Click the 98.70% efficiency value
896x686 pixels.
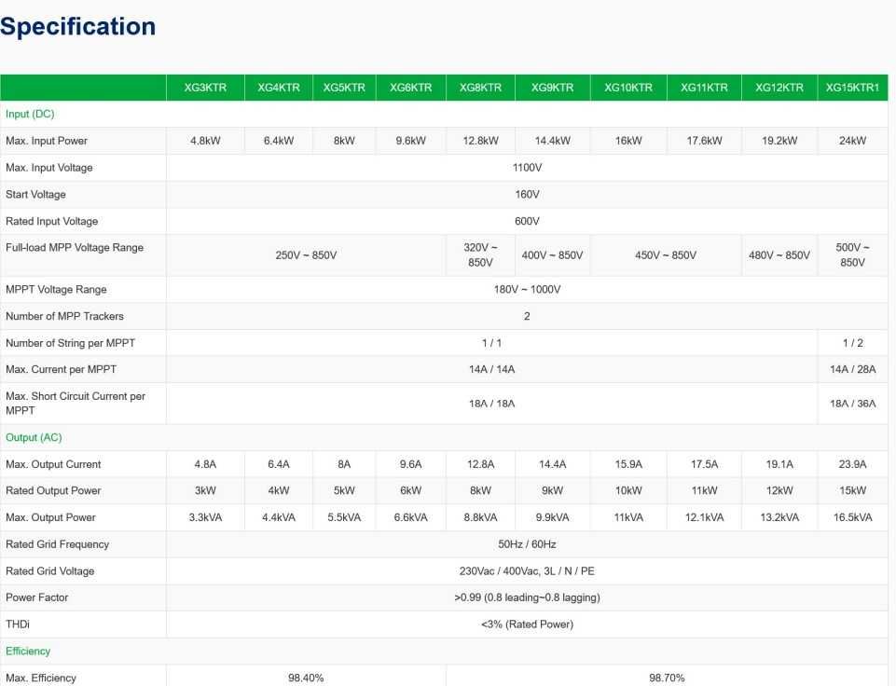pos(667,678)
